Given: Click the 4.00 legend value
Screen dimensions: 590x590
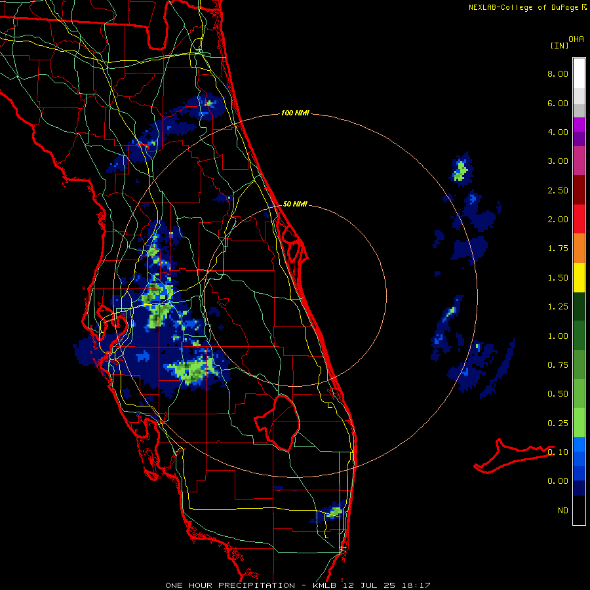Looking at the screenshot, I should tap(558, 132).
